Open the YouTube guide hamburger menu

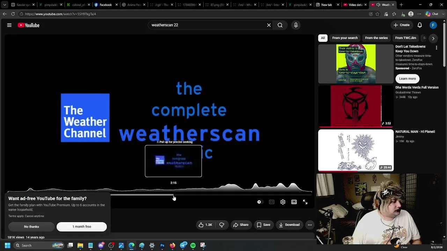click(x=9, y=25)
